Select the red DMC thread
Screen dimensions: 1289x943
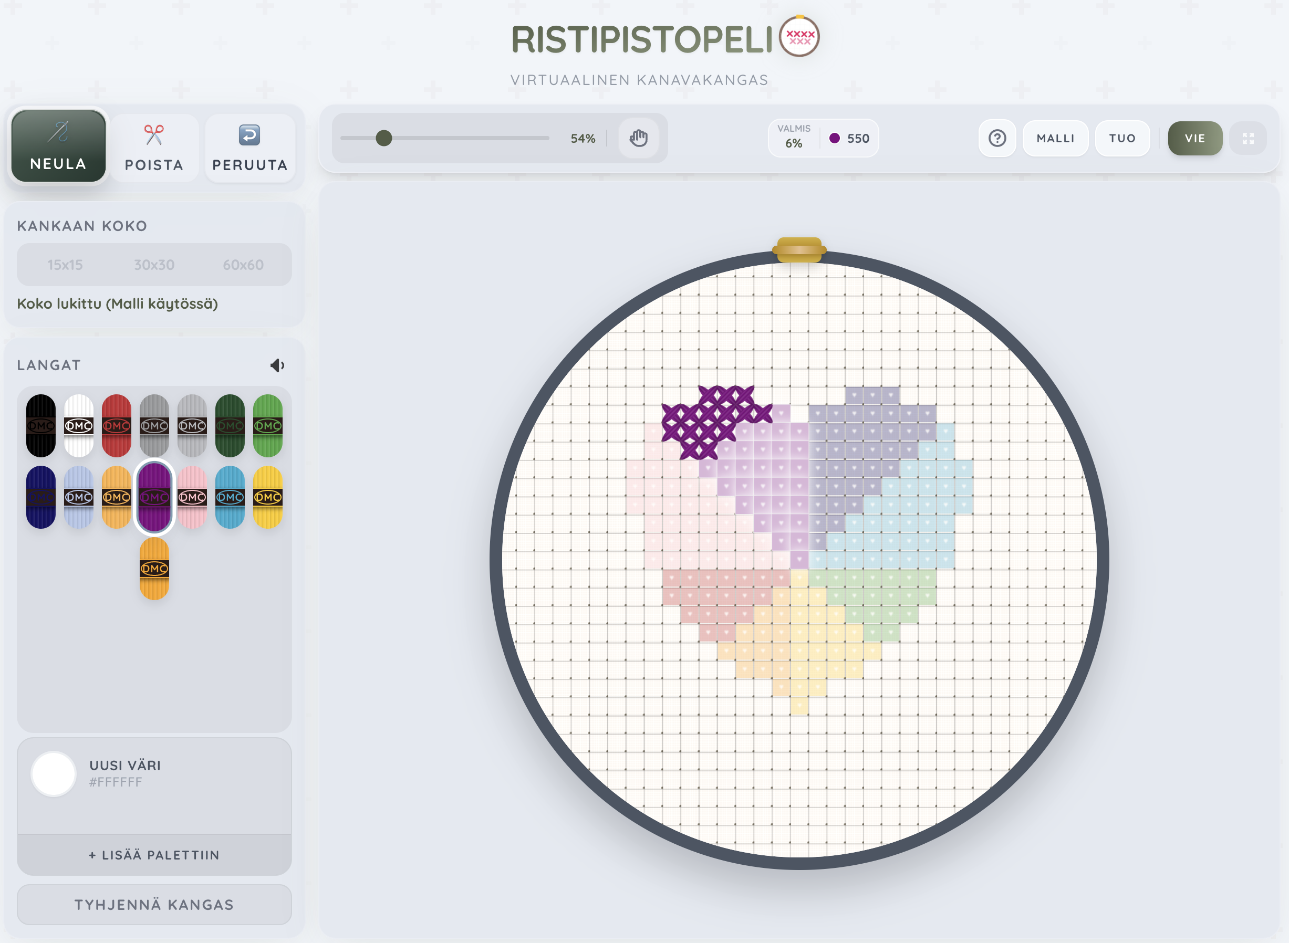coord(117,425)
